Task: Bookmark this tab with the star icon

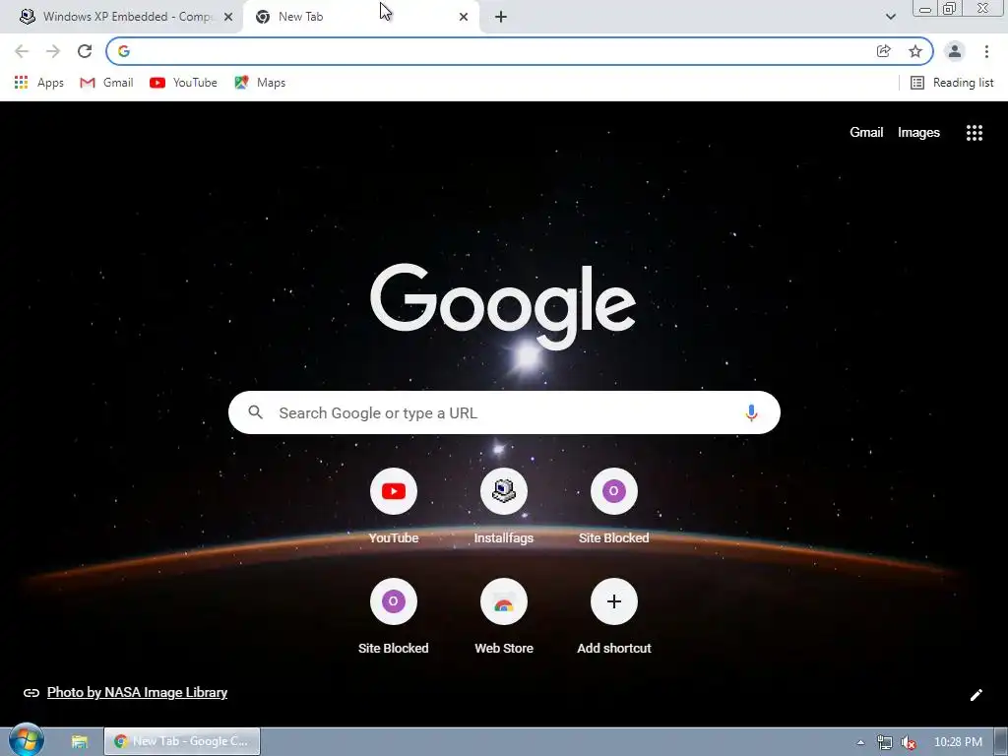Action: (x=915, y=51)
